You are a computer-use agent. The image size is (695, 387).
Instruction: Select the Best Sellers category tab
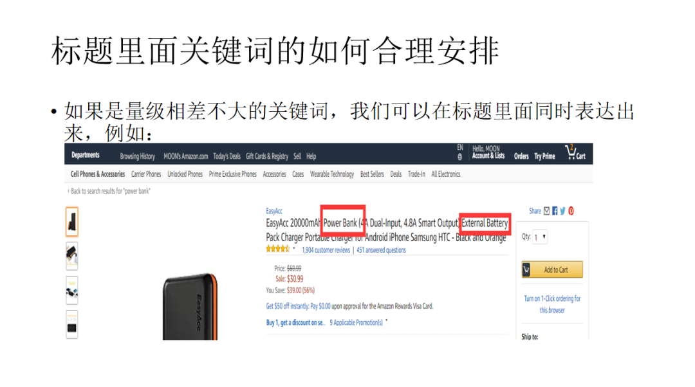pos(372,174)
